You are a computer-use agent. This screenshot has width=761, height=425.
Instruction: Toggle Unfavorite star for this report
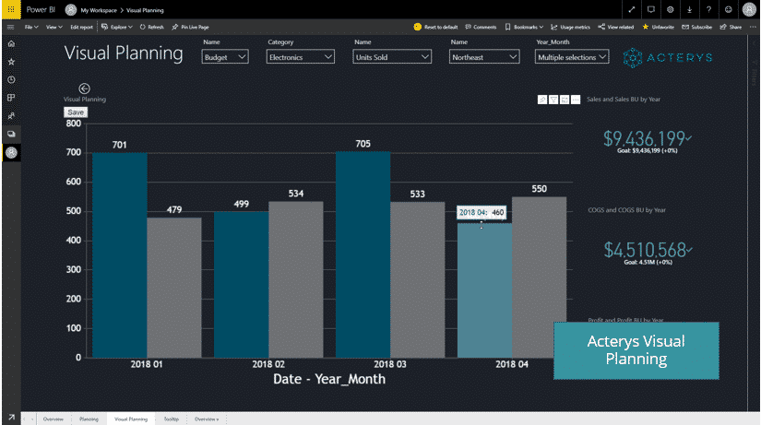point(660,28)
